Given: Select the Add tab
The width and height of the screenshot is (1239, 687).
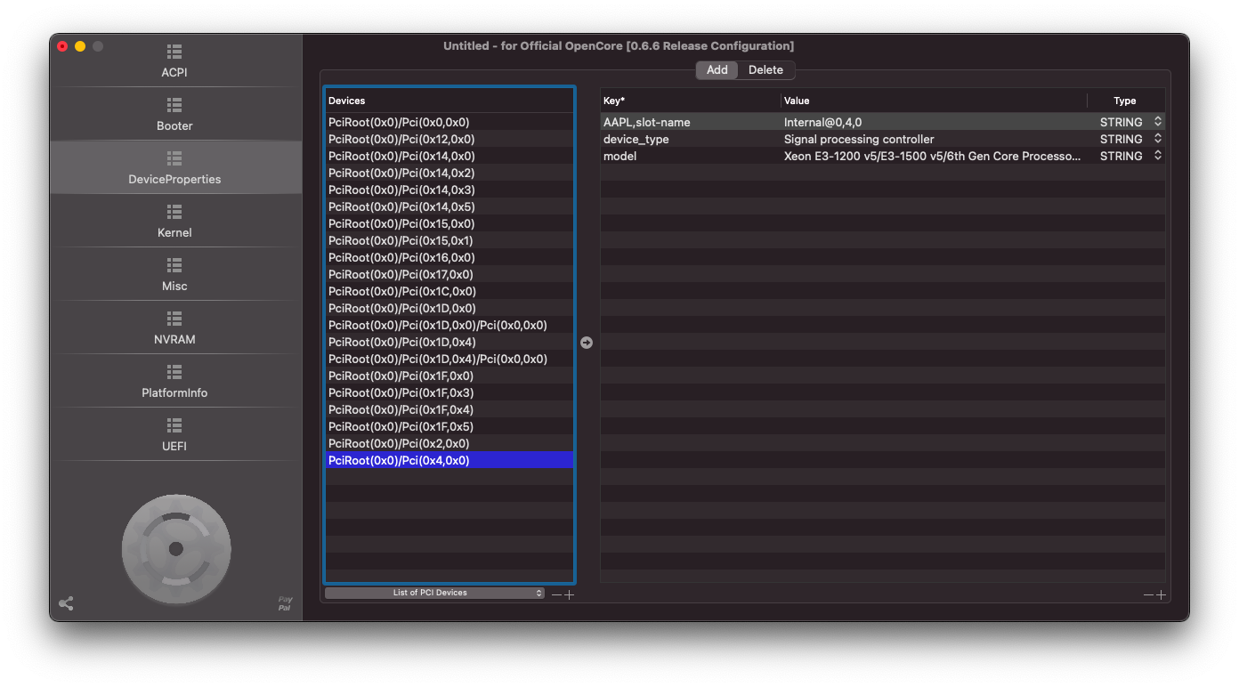Looking at the screenshot, I should [x=717, y=70].
